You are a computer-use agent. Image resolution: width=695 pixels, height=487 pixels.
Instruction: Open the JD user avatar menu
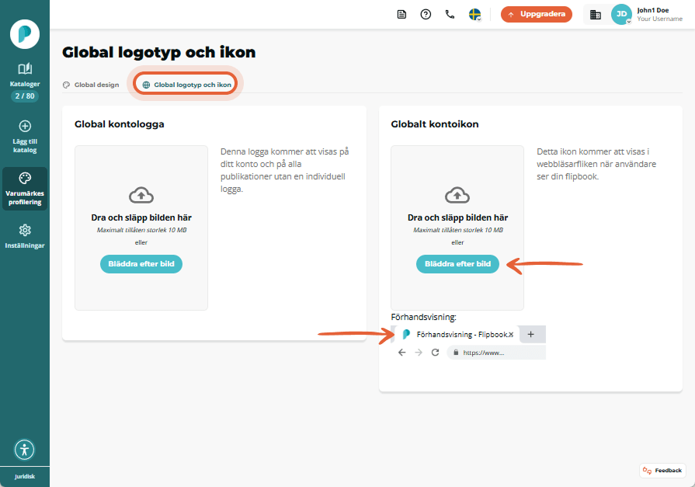(621, 14)
